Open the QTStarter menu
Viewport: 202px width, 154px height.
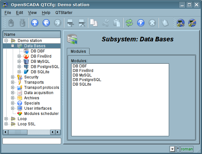pos(64,13)
